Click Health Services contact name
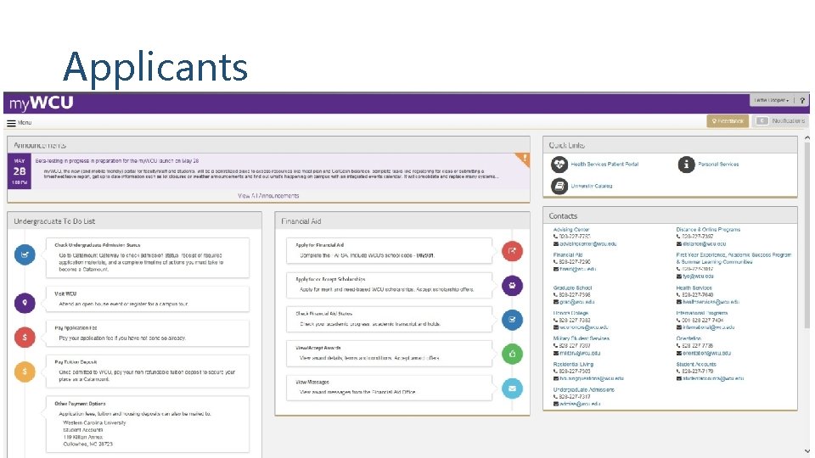 pyautogui.click(x=694, y=288)
